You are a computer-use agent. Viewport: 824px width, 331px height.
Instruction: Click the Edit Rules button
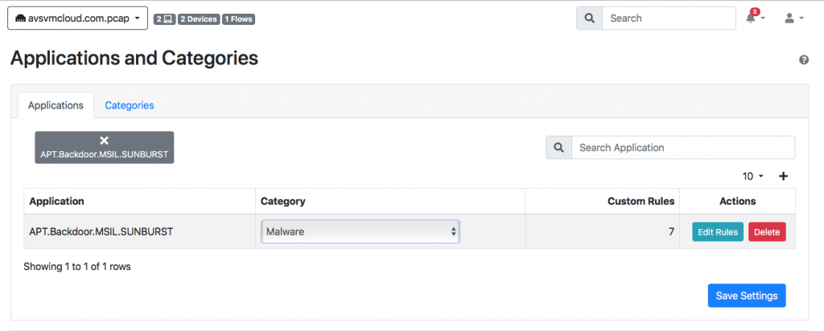(x=718, y=232)
